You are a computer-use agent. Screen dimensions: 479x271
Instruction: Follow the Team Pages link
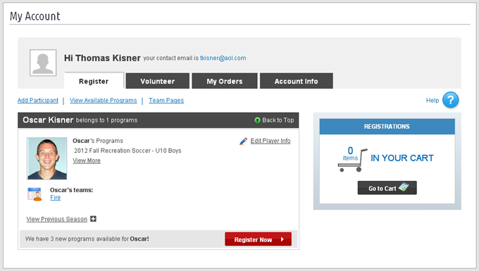click(x=166, y=101)
